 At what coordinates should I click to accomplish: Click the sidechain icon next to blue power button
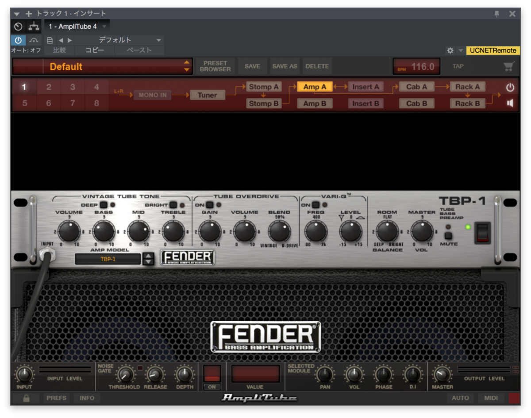pos(34,40)
